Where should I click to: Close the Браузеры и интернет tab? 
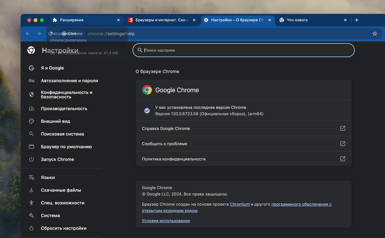point(194,20)
